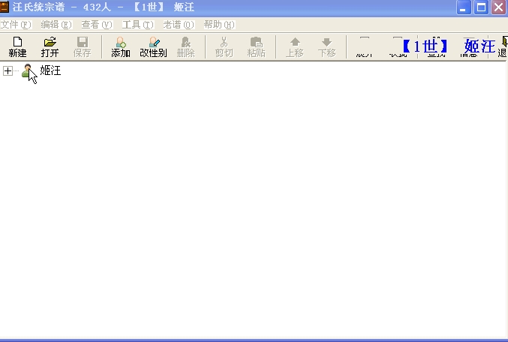
Task: Move the entry up with 上移
Action: click(294, 46)
